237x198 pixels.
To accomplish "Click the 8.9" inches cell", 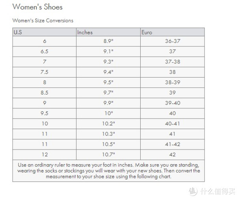I will point(108,41).
